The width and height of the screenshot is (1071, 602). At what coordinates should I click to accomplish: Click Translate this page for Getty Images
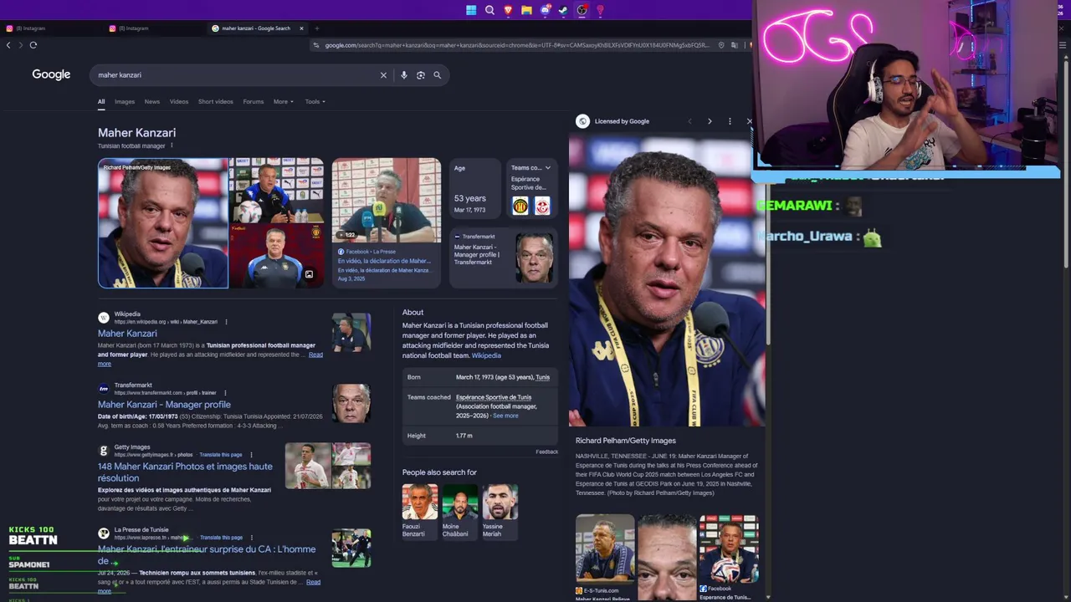point(221,455)
